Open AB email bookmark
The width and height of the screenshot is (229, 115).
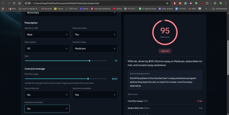[x=47, y=9]
